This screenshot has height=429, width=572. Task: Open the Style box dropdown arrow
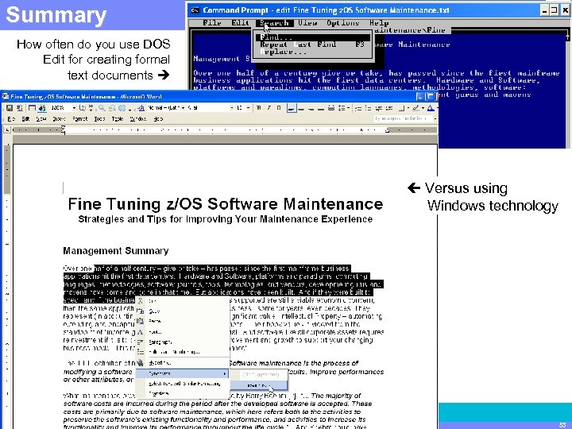184,108
